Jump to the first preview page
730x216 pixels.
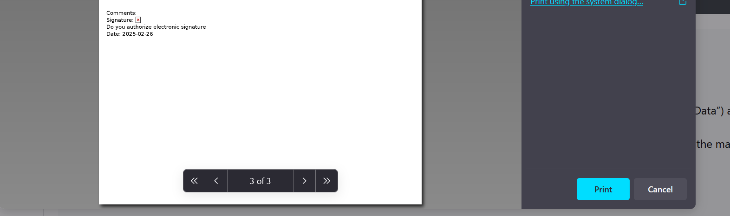coord(194,181)
